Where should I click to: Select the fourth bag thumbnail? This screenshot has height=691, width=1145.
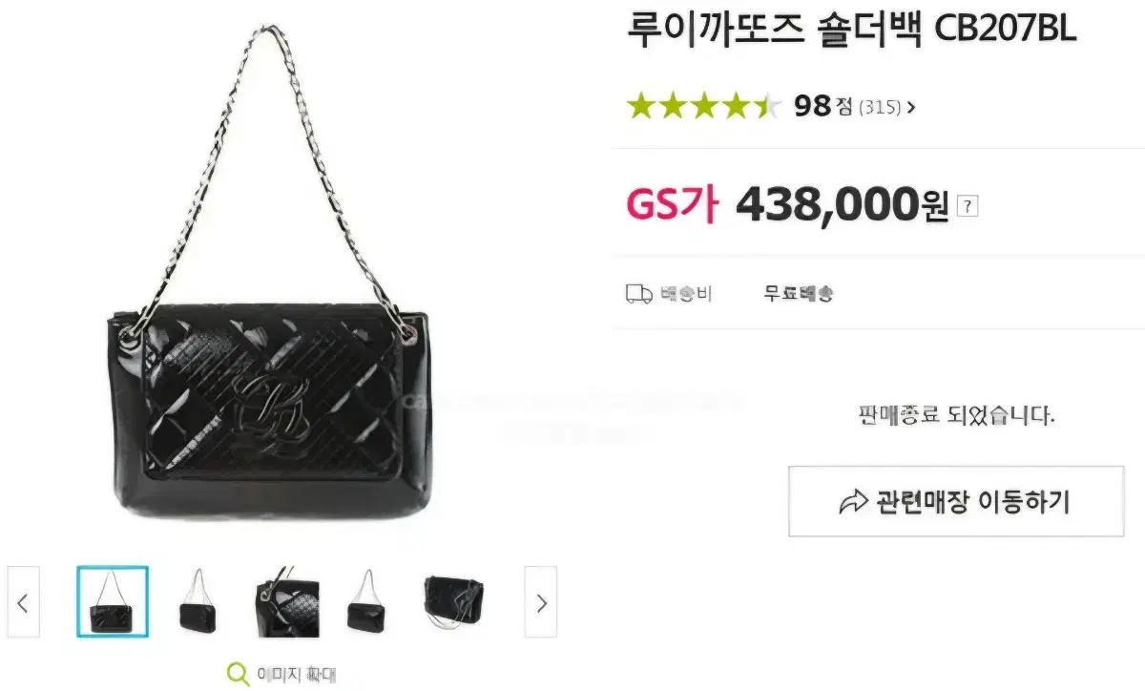point(367,602)
